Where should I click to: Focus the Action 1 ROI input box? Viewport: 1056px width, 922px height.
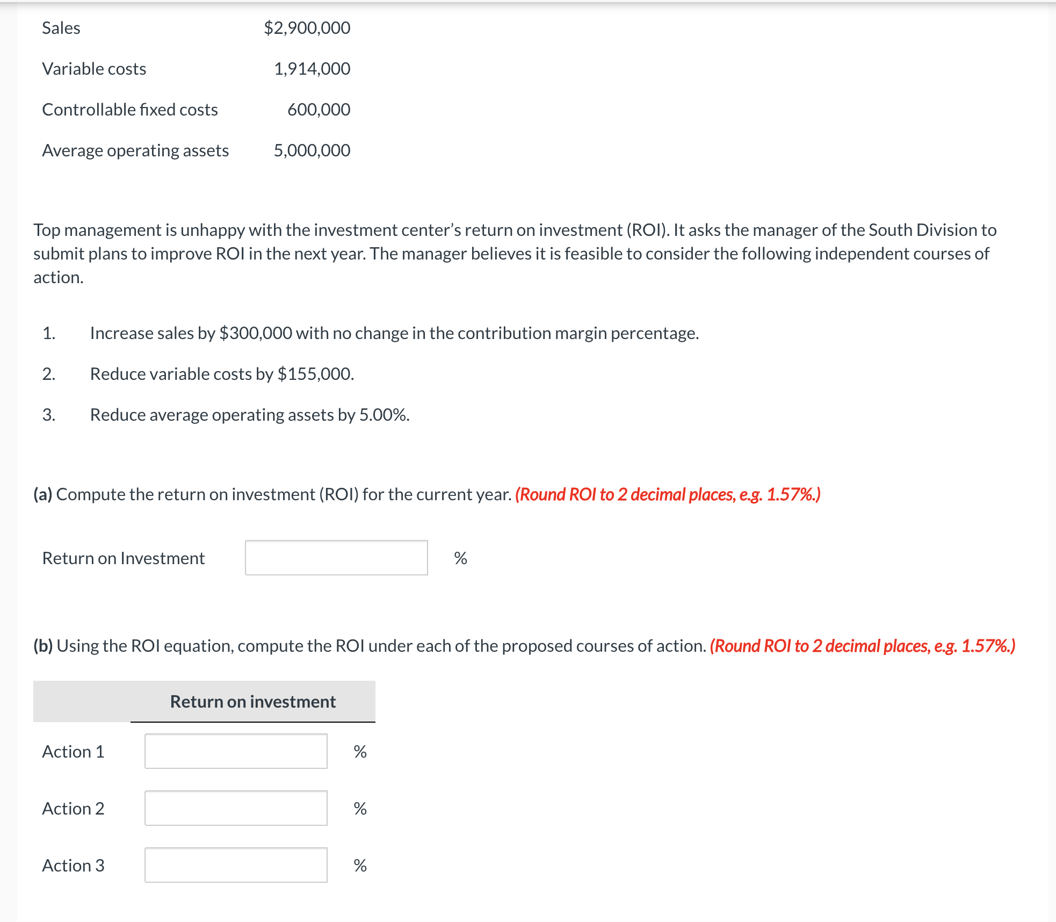pos(236,751)
